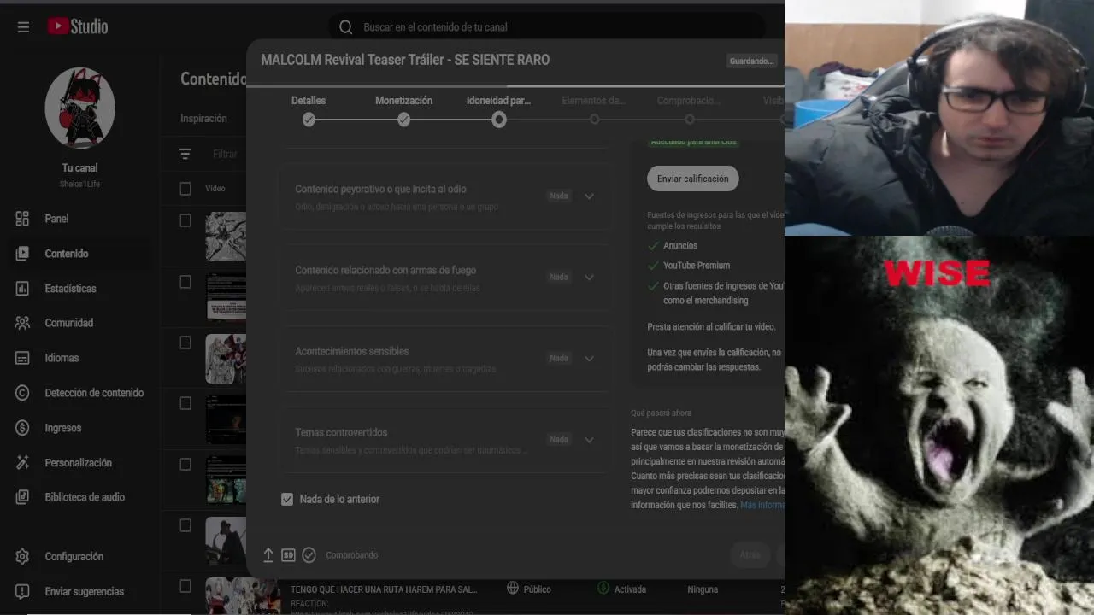Screen dimensions: 1094x615
Task: Click the Guardando... status badge
Action: coord(751,61)
